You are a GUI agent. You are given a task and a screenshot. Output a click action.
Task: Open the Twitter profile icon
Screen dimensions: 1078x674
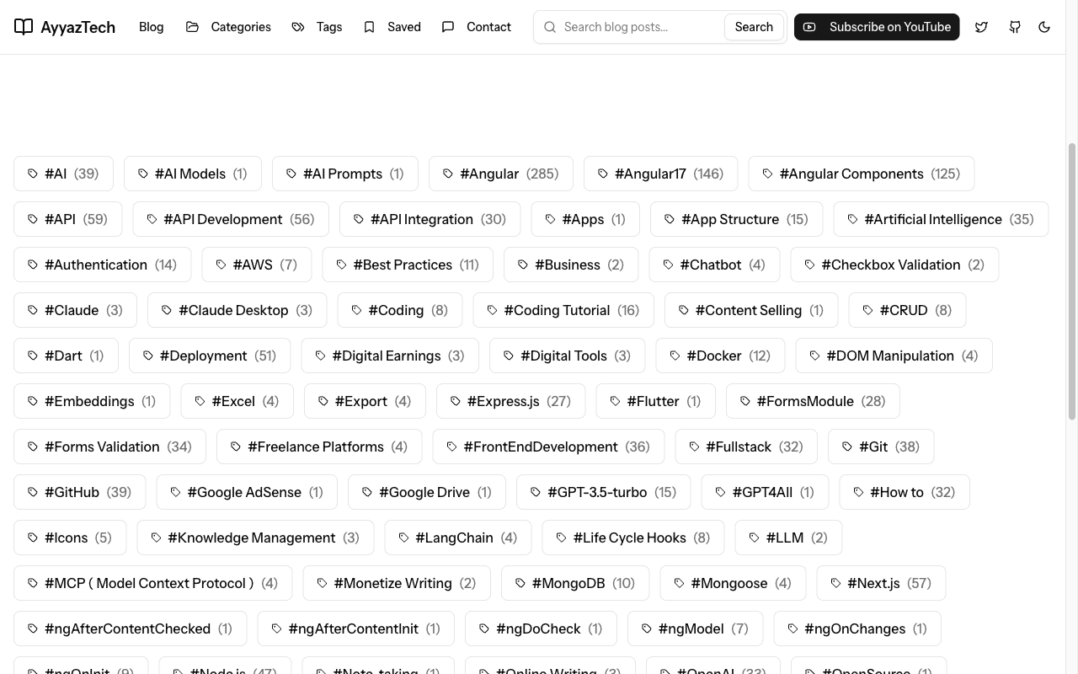click(x=981, y=27)
